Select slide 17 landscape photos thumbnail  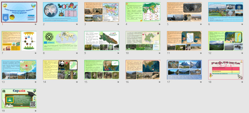coord(184,70)
